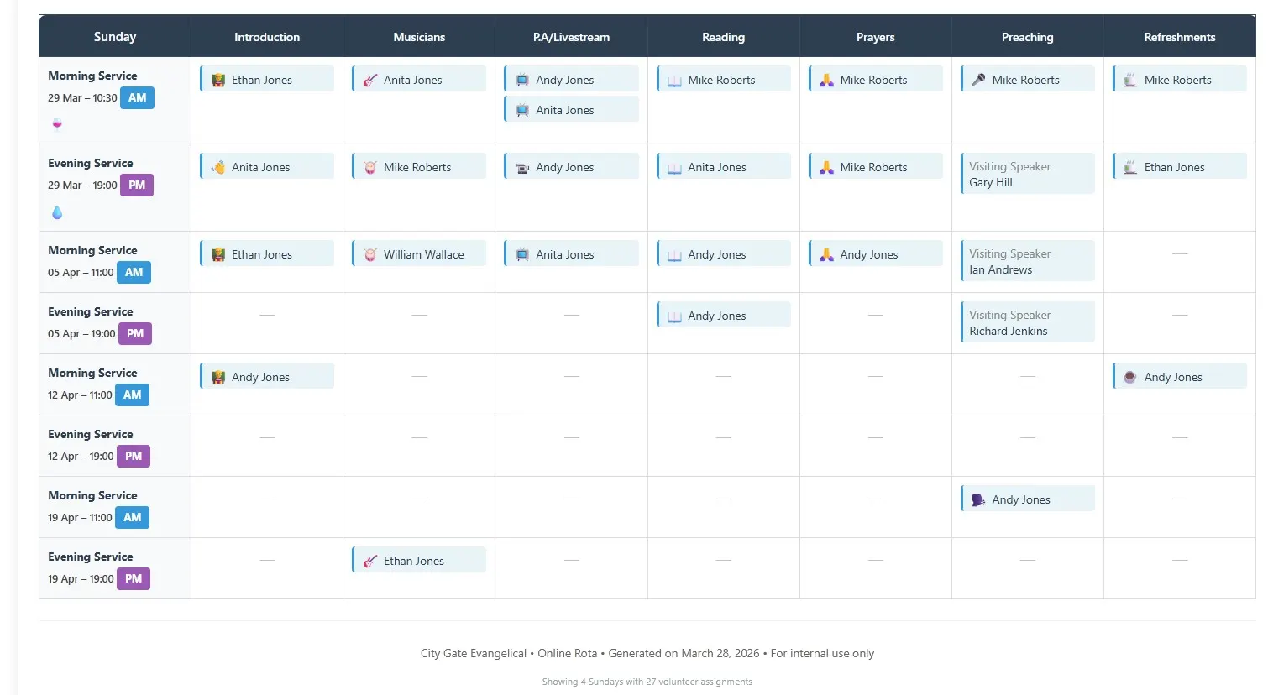Click the water droplet icon under 29 Mar evening service

pos(57,212)
